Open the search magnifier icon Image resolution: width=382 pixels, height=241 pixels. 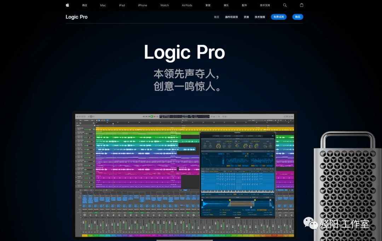point(285,5)
